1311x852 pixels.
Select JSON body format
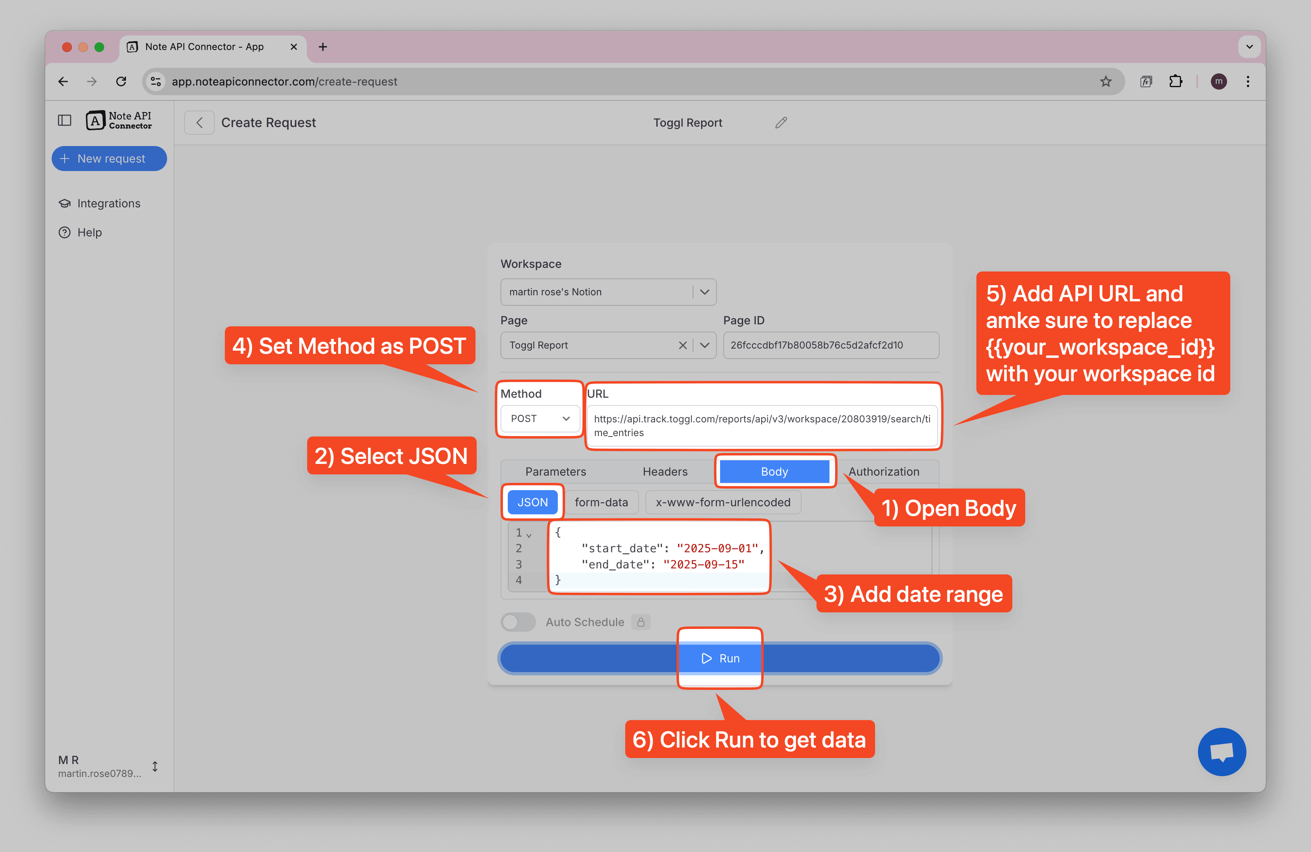(x=532, y=502)
